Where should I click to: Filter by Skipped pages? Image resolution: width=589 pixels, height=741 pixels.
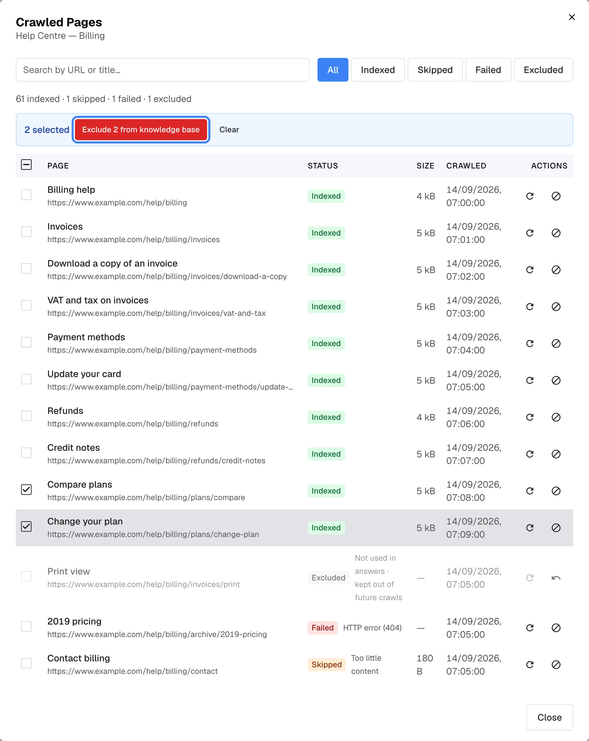pyautogui.click(x=435, y=70)
